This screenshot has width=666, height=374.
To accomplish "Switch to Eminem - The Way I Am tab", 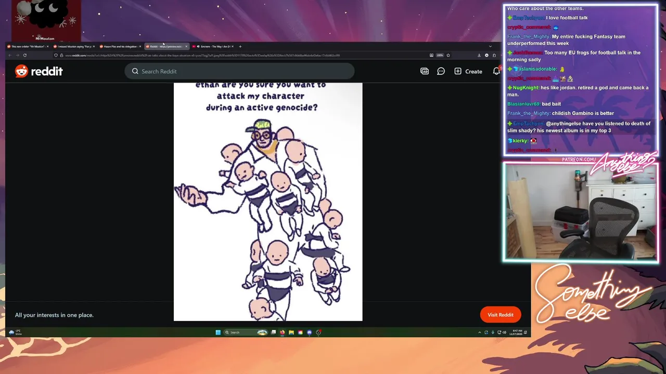I will [x=212, y=46].
